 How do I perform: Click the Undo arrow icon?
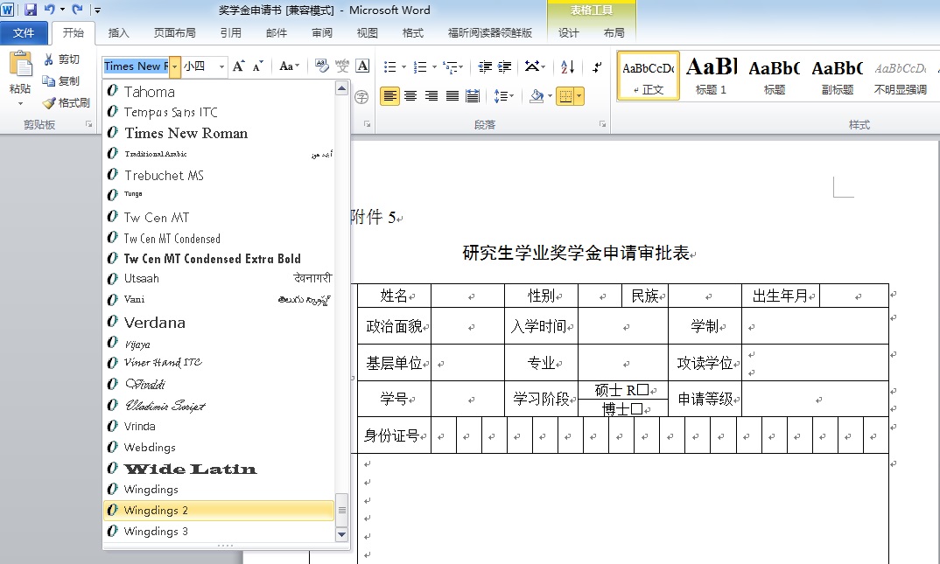coord(50,10)
